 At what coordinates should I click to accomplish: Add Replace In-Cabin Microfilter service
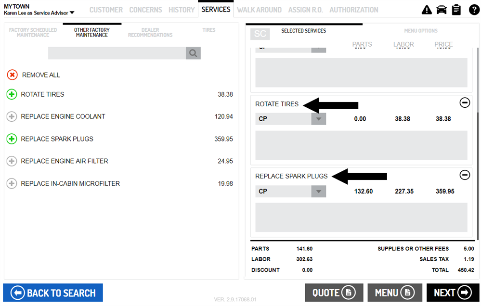(12, 183)
